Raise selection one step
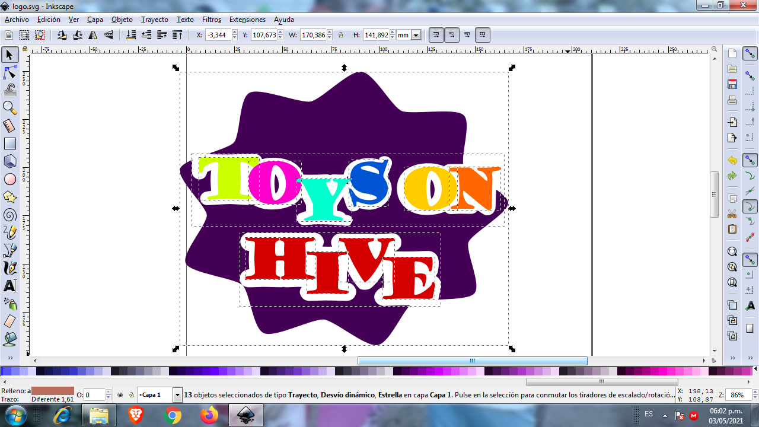This screenshot has height=427, width=759. 162,35
